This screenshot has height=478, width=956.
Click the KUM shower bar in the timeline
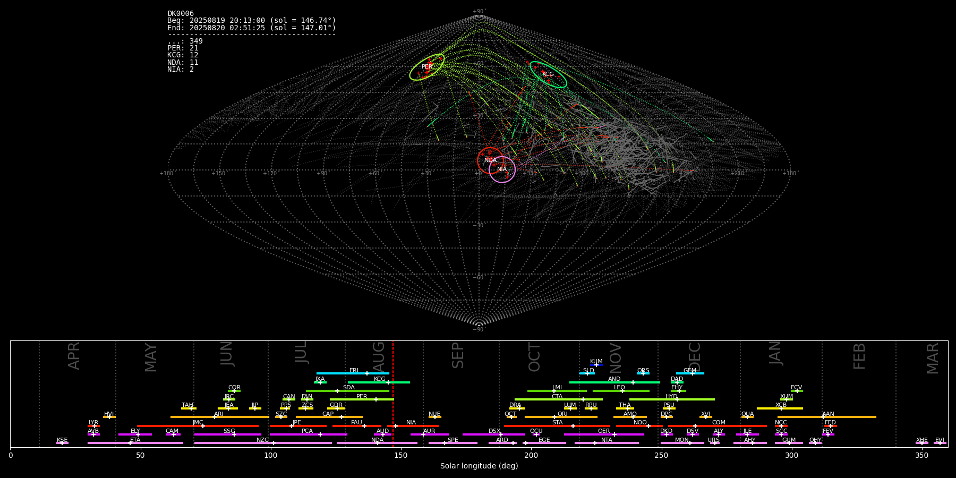coord(596,365)
